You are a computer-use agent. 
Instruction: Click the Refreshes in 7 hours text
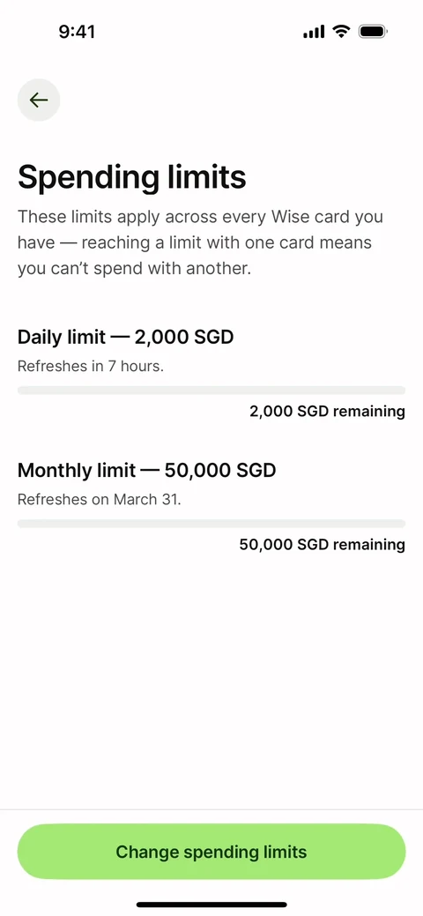(91, 366)
